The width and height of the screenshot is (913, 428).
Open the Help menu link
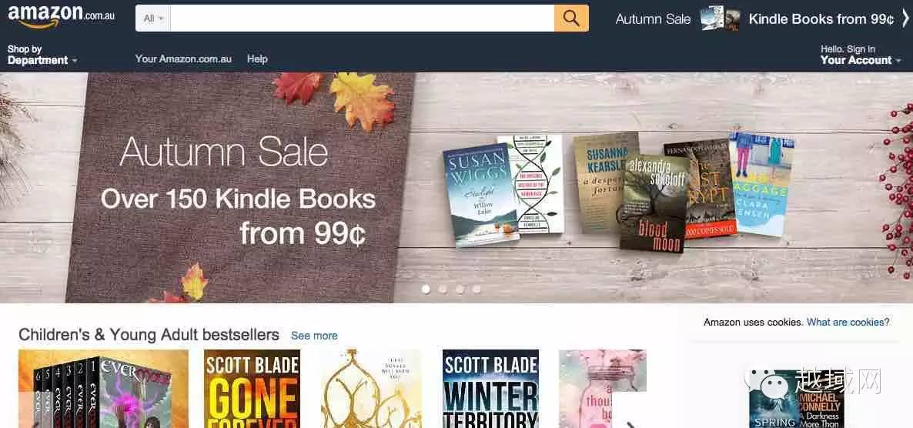pyautogui.click(x=257, y=59)
